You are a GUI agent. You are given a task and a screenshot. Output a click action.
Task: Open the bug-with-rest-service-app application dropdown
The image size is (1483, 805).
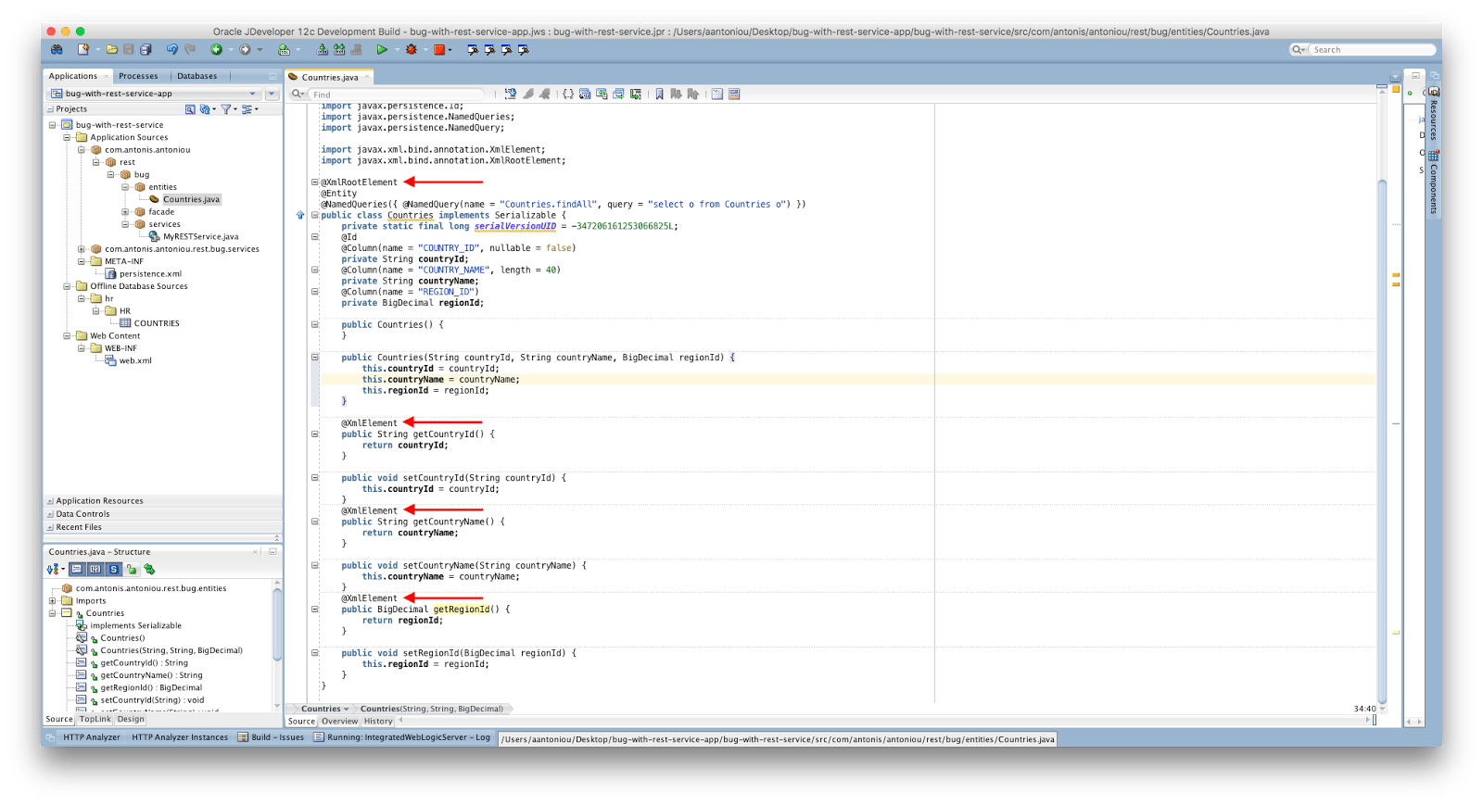(155, 94)
